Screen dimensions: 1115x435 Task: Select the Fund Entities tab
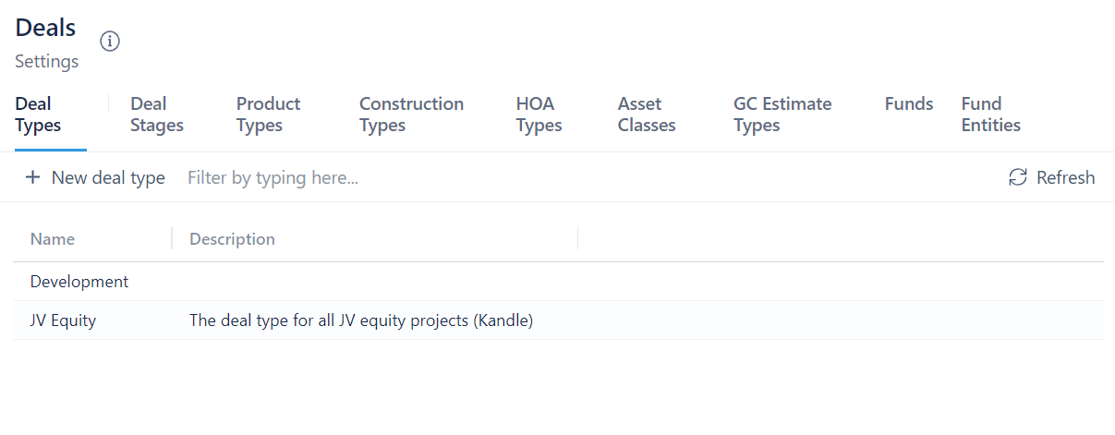click(x=990, y=115)
